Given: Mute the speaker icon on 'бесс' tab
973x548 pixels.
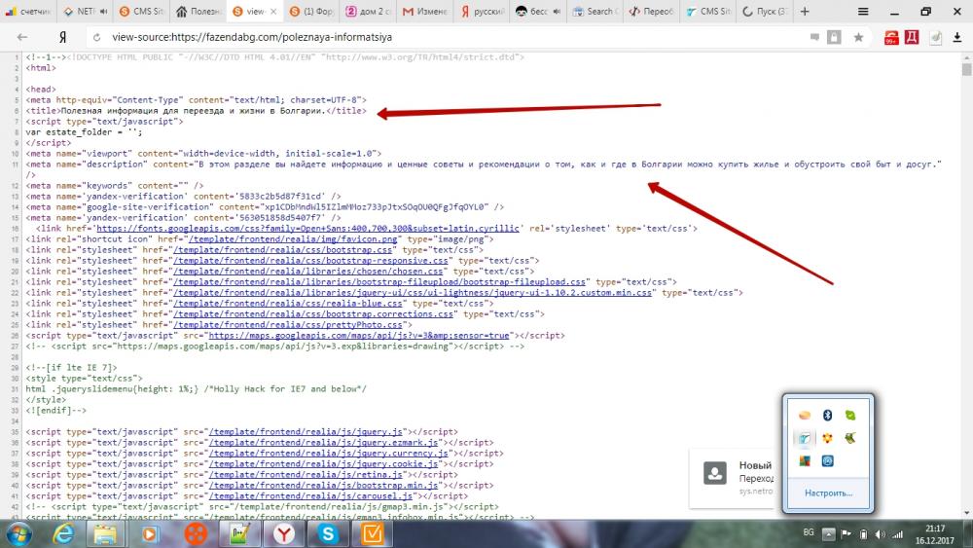Looking at the screenshot, I should point(557,11).
